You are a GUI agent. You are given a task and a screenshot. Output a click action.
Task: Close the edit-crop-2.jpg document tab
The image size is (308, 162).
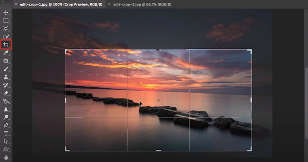pos(109,5)
